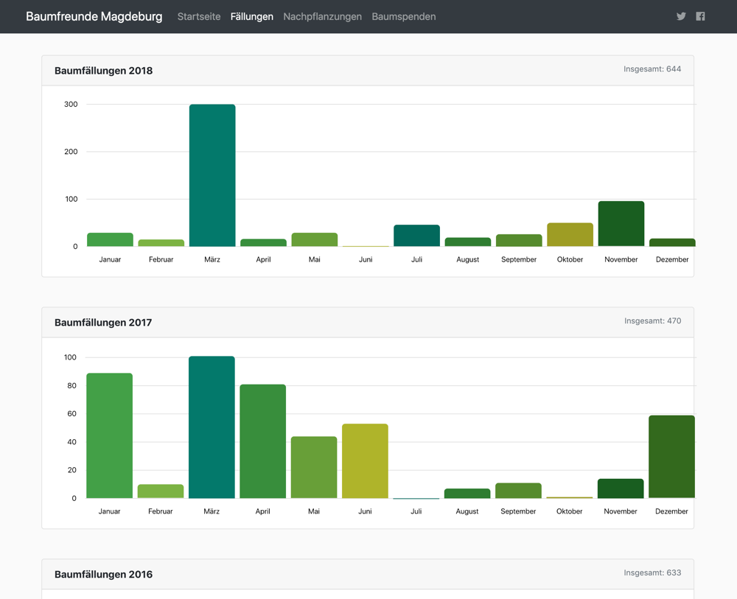Click the Juli bar in 2018 chart

(416, 236)
